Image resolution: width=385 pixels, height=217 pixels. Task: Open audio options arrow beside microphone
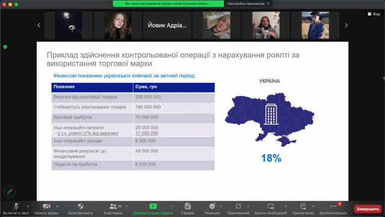[x=28, y=206]
